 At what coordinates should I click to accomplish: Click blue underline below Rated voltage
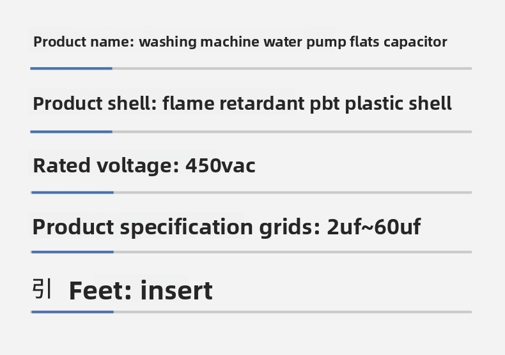pyautogui.click(x=72, y=193)
